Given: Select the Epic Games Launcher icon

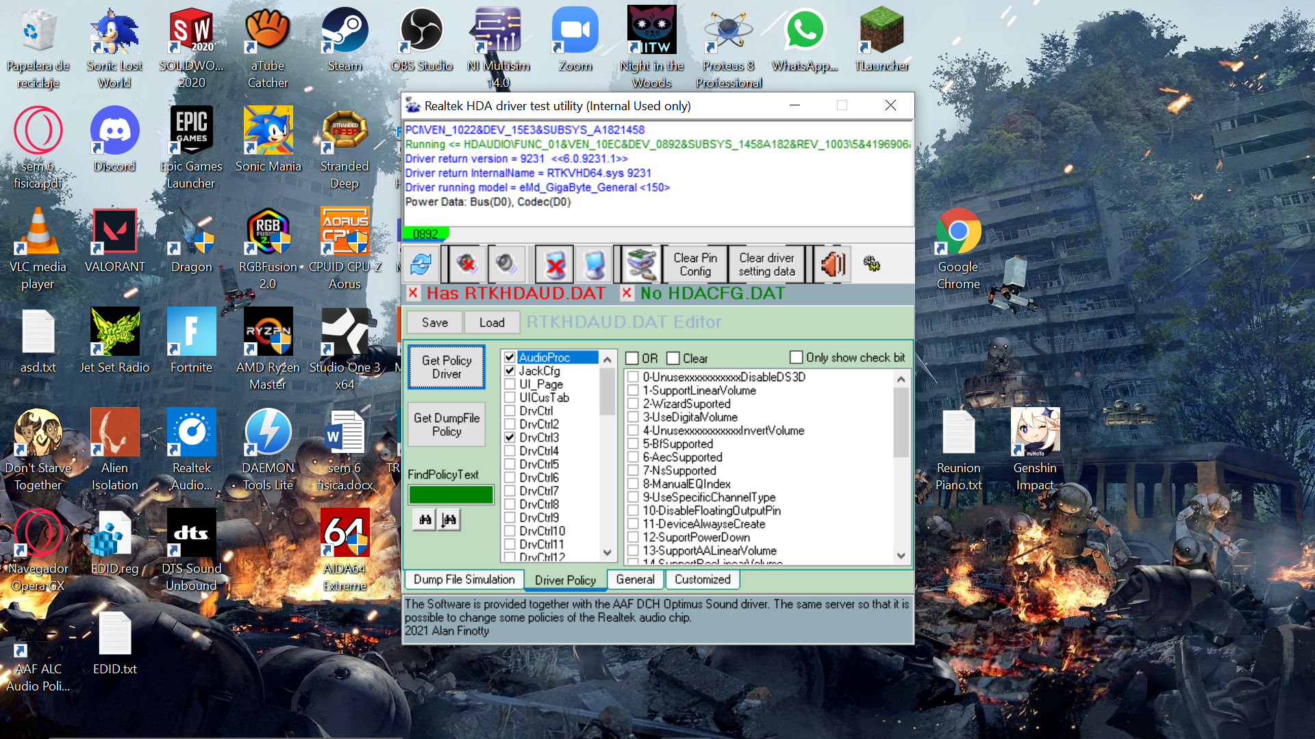Looking at the screenshot, I should pos(191,148).
